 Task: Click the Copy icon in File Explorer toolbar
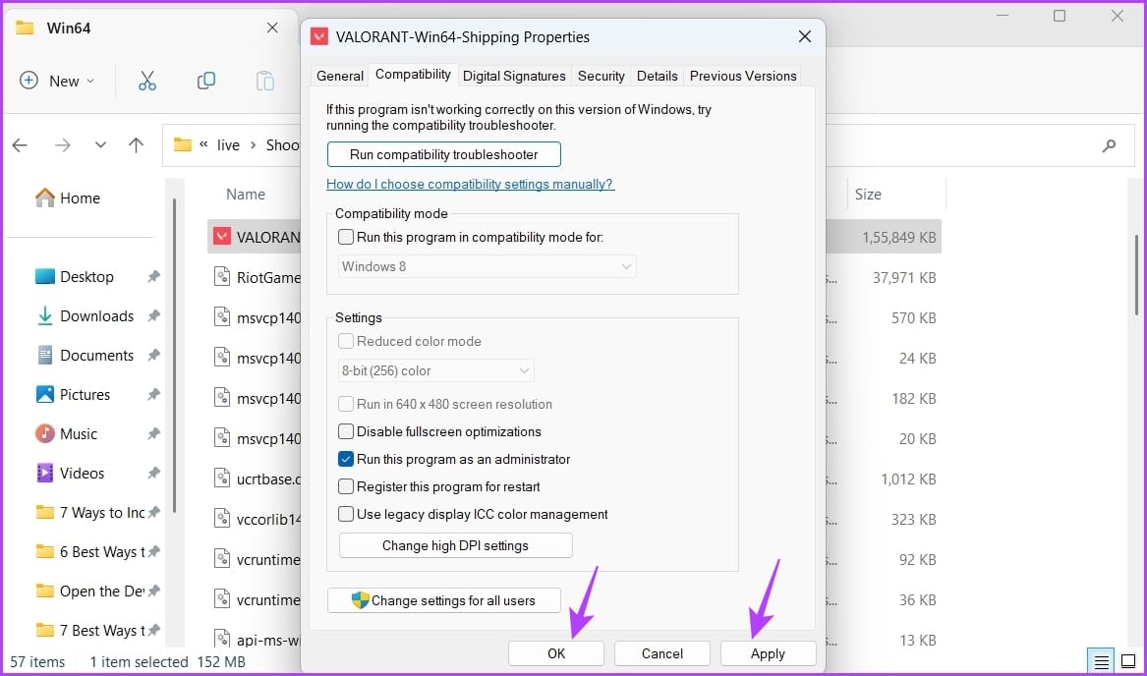click(206, 81)
